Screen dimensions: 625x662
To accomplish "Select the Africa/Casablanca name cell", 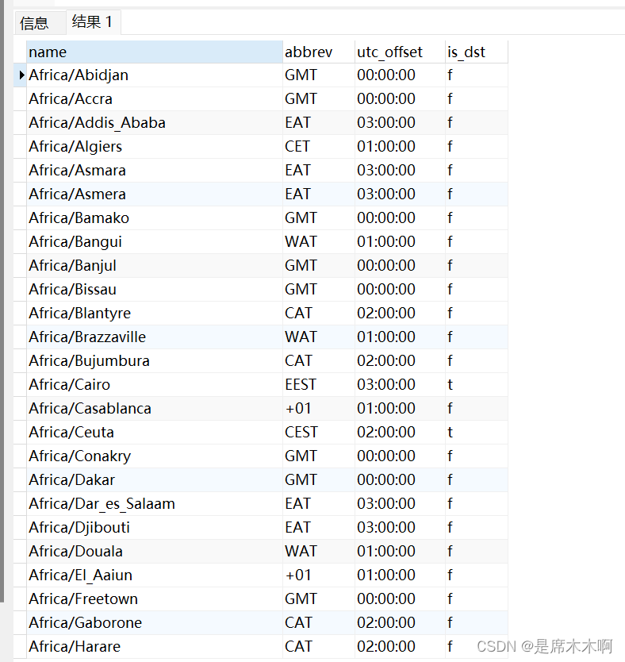I will [x=155, y=408].
